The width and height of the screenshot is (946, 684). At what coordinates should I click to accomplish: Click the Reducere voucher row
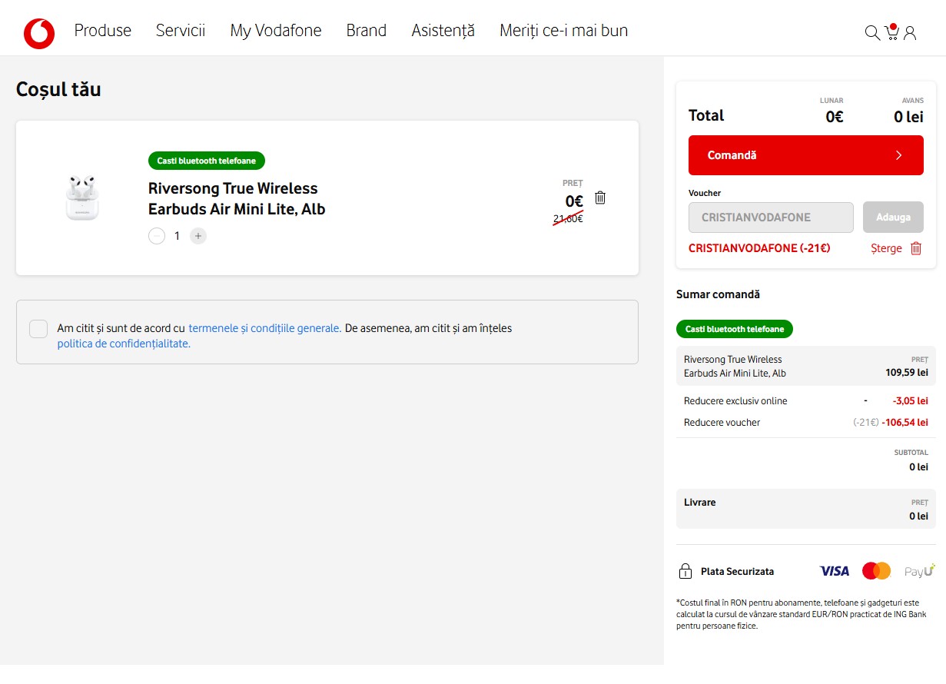pos(806,422)
